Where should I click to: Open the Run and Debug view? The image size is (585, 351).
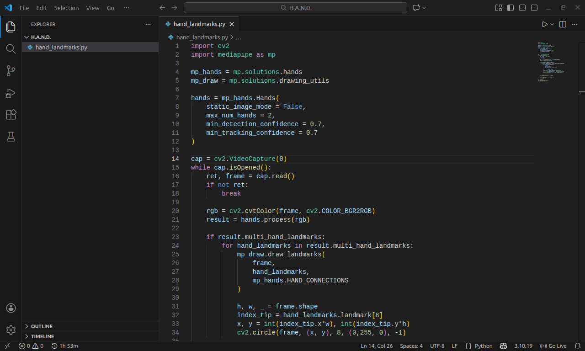click(x=11, y=93)
